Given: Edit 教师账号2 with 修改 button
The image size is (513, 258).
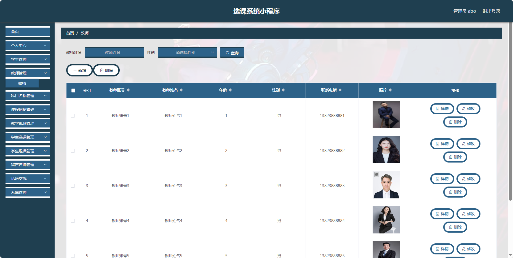Looking at the screenshot, I should (x=468, y=144).
